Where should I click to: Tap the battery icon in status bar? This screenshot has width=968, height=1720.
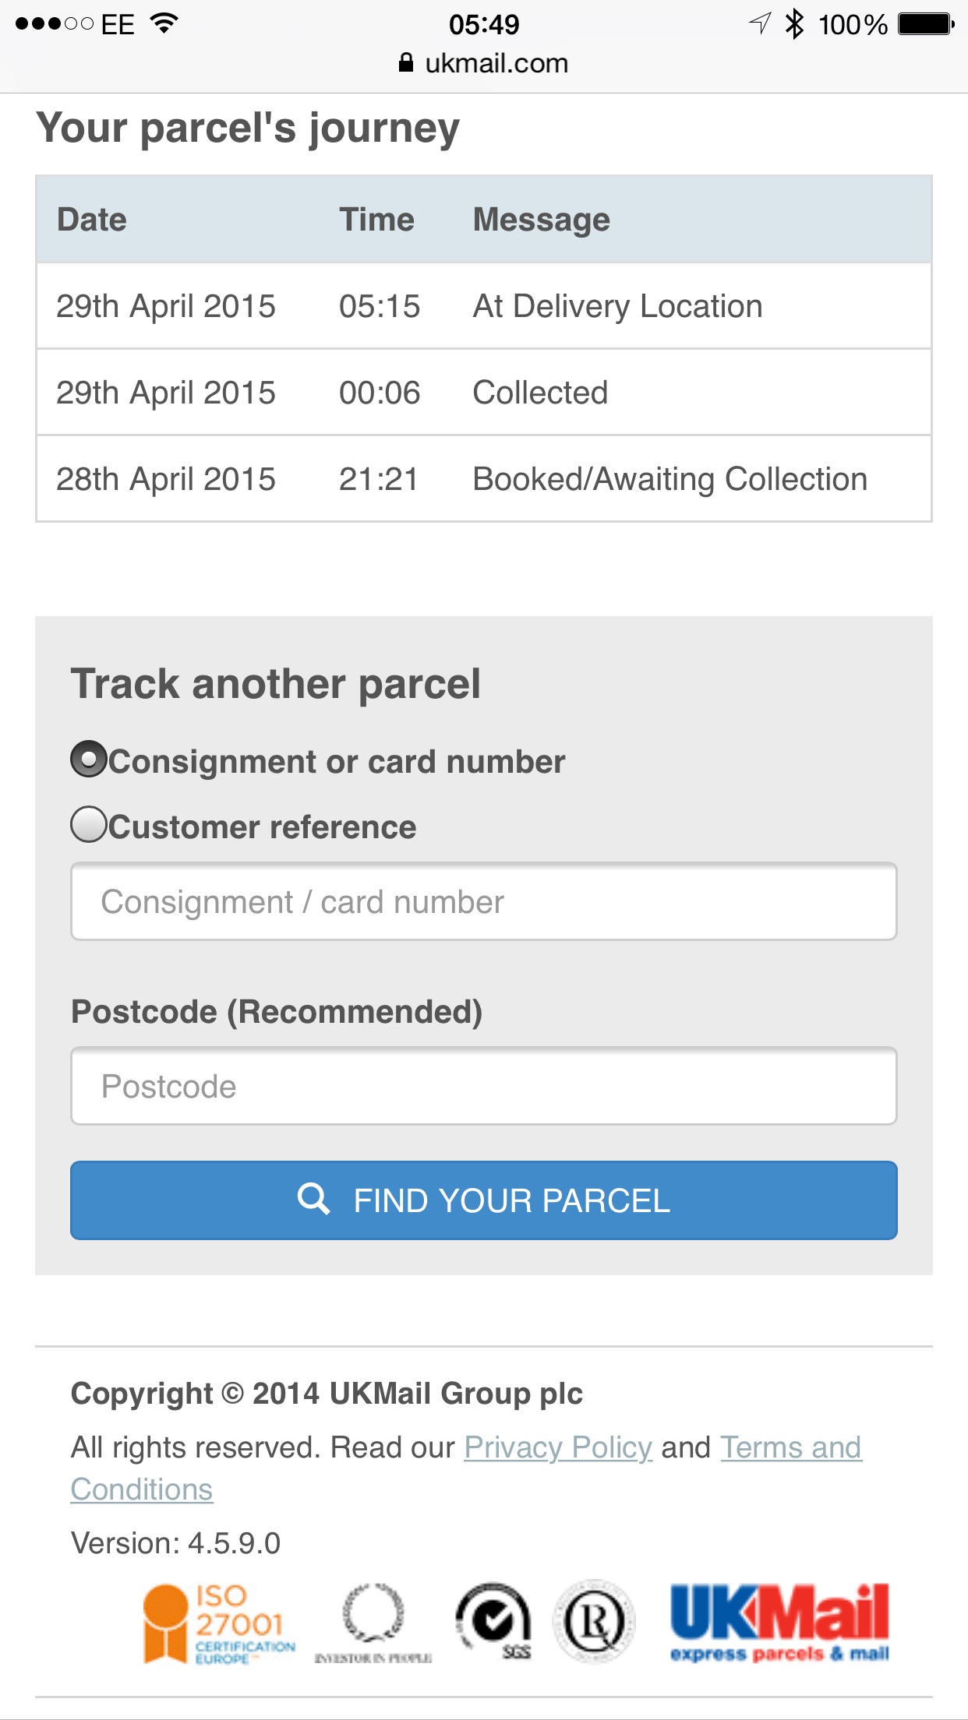pyautogui.click(x=926, y=24)
